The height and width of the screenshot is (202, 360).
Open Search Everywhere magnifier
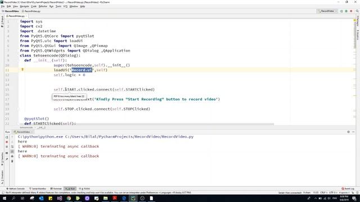pos(357,11)
